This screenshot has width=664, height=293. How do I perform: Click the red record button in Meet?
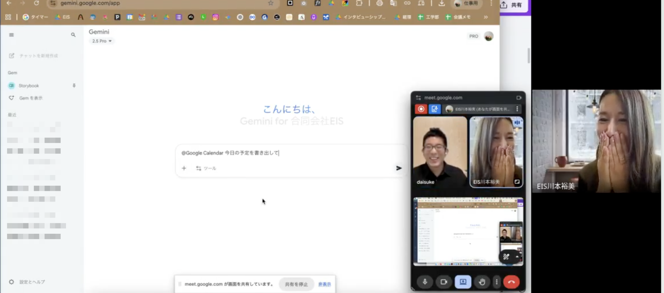pyautogui.click(x=421, y=109)
